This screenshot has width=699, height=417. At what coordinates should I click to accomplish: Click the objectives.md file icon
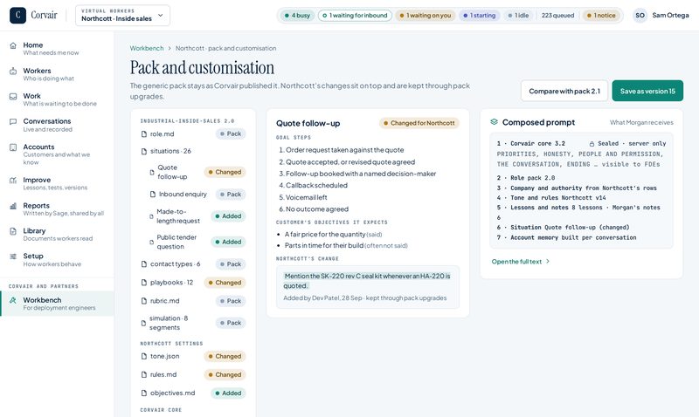(x=144, y=393)
